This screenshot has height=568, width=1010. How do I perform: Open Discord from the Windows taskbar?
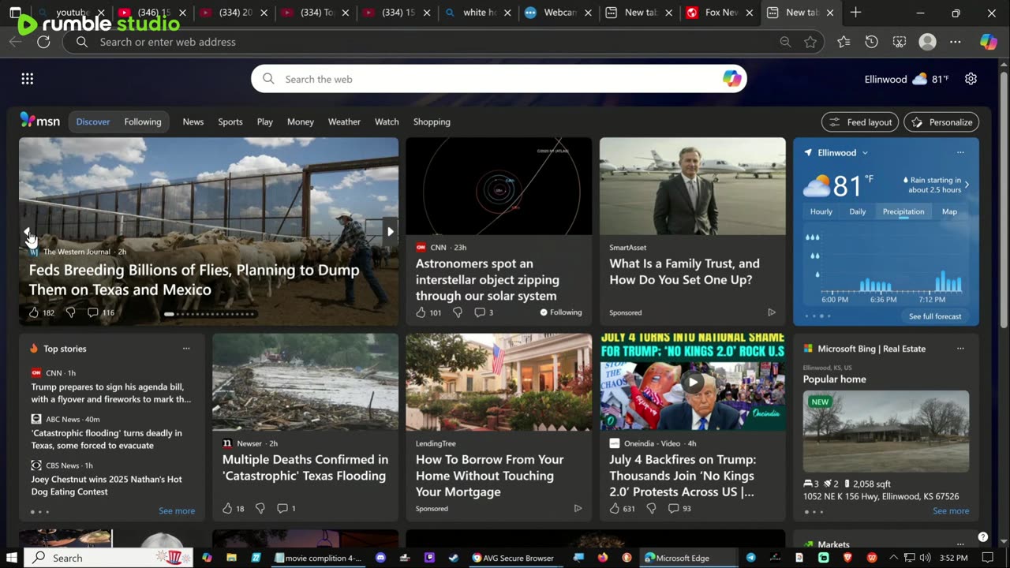(x=381, y=558)
